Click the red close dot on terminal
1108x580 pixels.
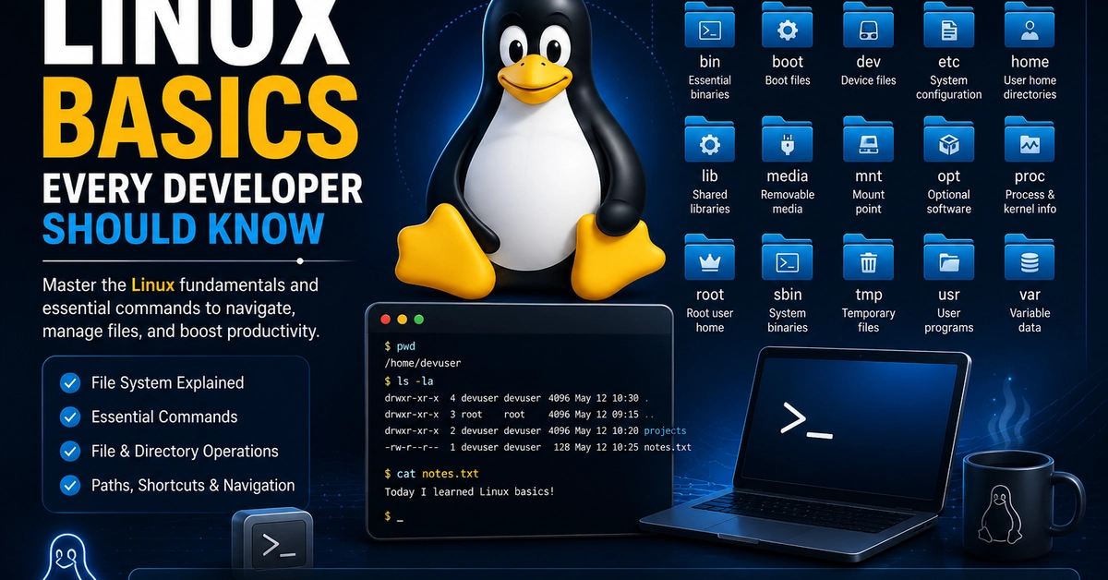tap(385, 320)
